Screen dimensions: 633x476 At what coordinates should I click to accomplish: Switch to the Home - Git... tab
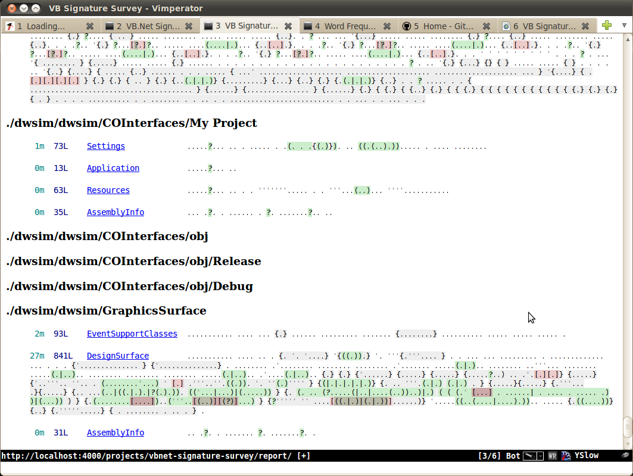[x=447, y=26]
